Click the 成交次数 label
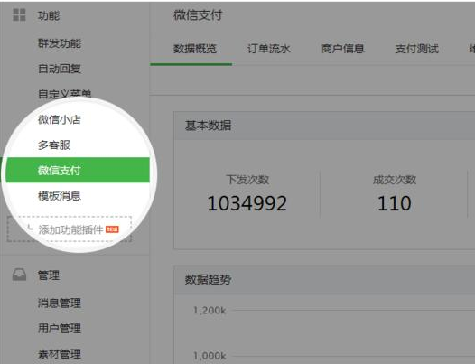 pos(395,180)
